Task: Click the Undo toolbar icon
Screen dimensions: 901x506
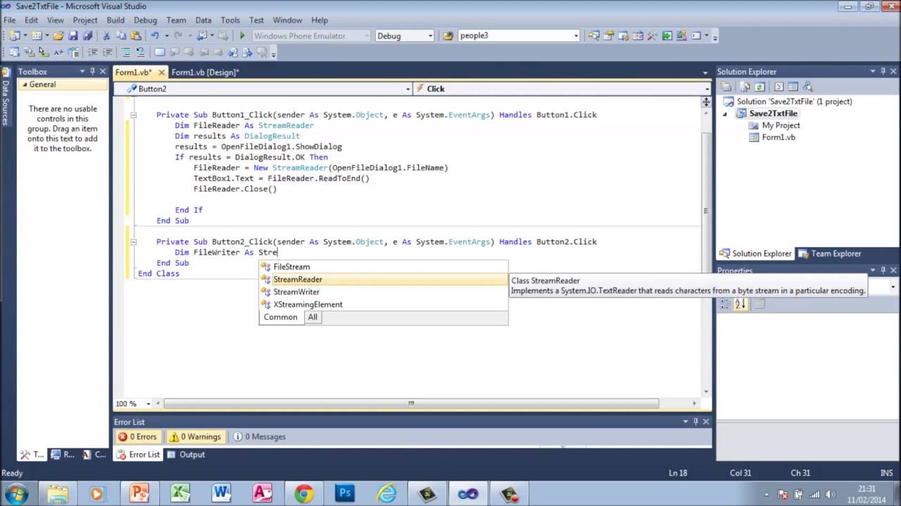Action: (x=155, y=36)
